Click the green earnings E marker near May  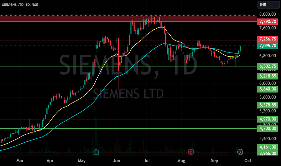(96, 152)
